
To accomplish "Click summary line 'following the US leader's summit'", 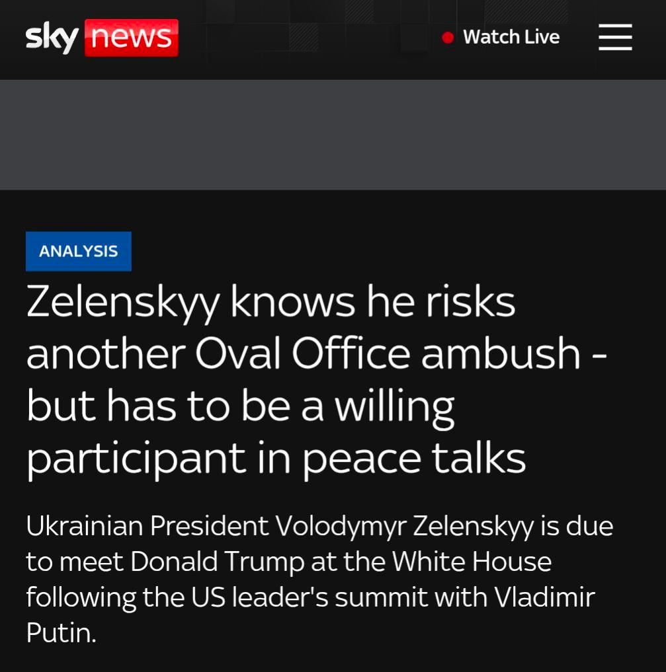I will tap(227, 598).
